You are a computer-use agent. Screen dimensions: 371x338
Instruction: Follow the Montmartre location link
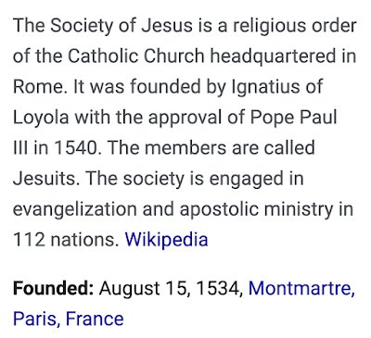tap(301, 288)
